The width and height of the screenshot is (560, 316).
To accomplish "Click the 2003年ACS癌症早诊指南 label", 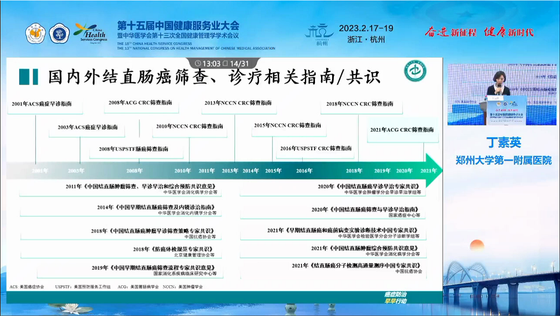I will (87, 127).
